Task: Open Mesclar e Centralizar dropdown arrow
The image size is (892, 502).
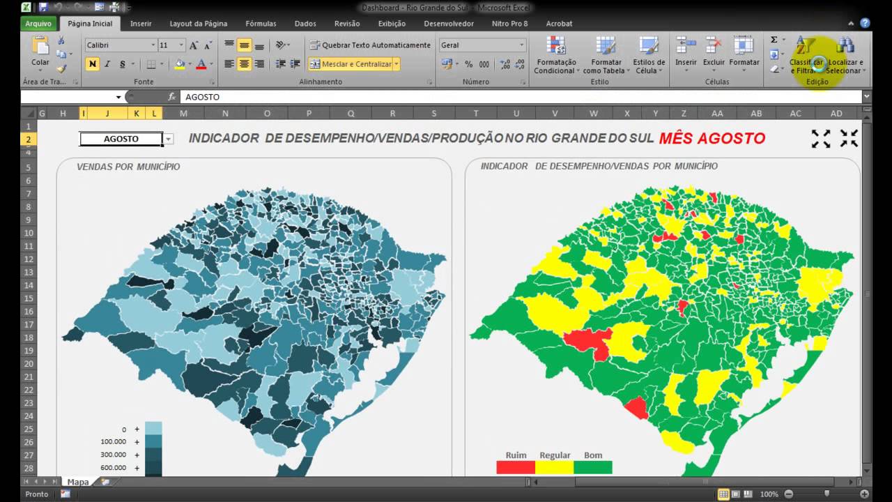Action: (x=397, y=64)
